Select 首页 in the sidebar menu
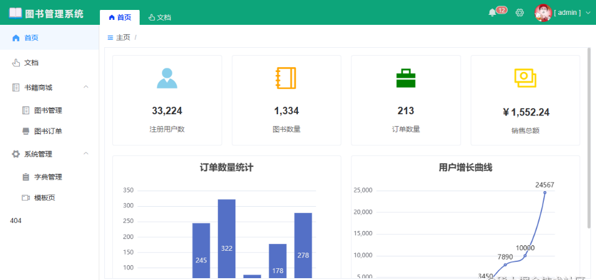The image size is (596, 280). coord(50,38)
